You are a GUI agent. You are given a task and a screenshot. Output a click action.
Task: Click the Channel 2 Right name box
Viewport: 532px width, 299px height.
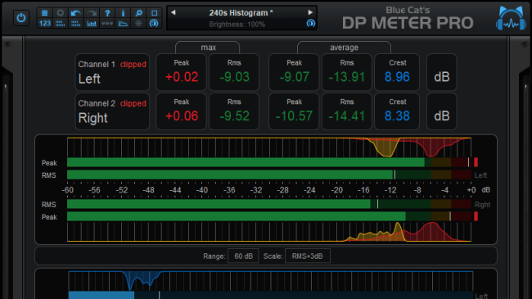[112, 111]
